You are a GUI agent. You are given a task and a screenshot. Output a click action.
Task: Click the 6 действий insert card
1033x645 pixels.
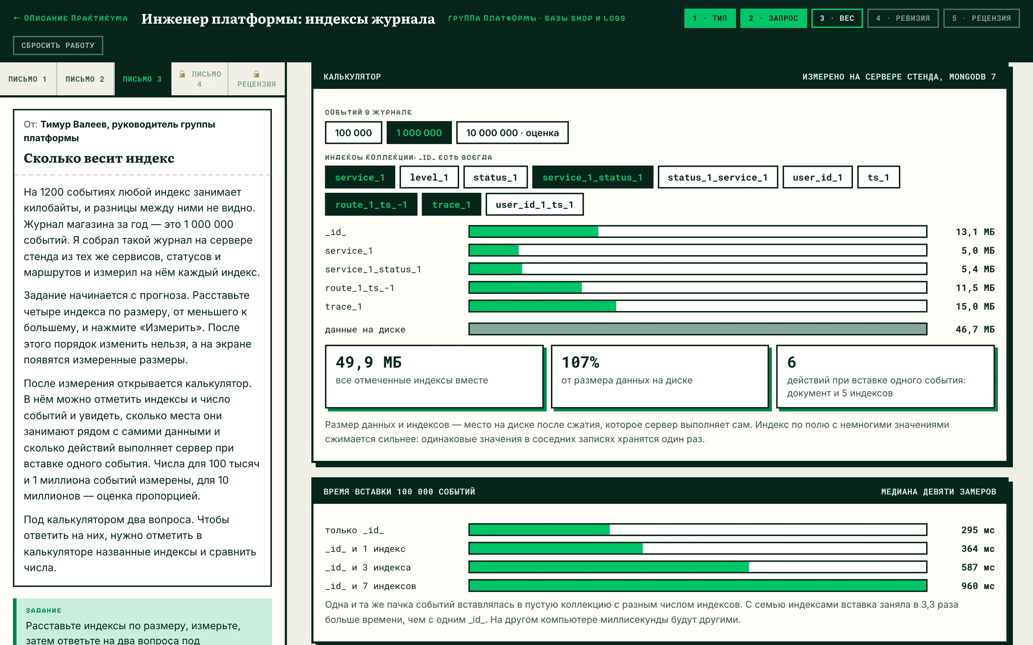click(885, 377)
